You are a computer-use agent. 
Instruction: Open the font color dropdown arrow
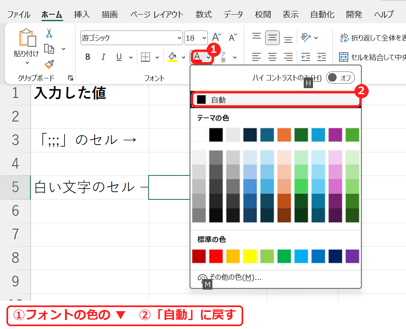click(x=208, y=57)
